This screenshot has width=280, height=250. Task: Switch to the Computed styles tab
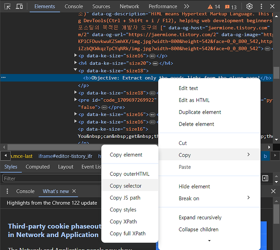click(37, 167)
